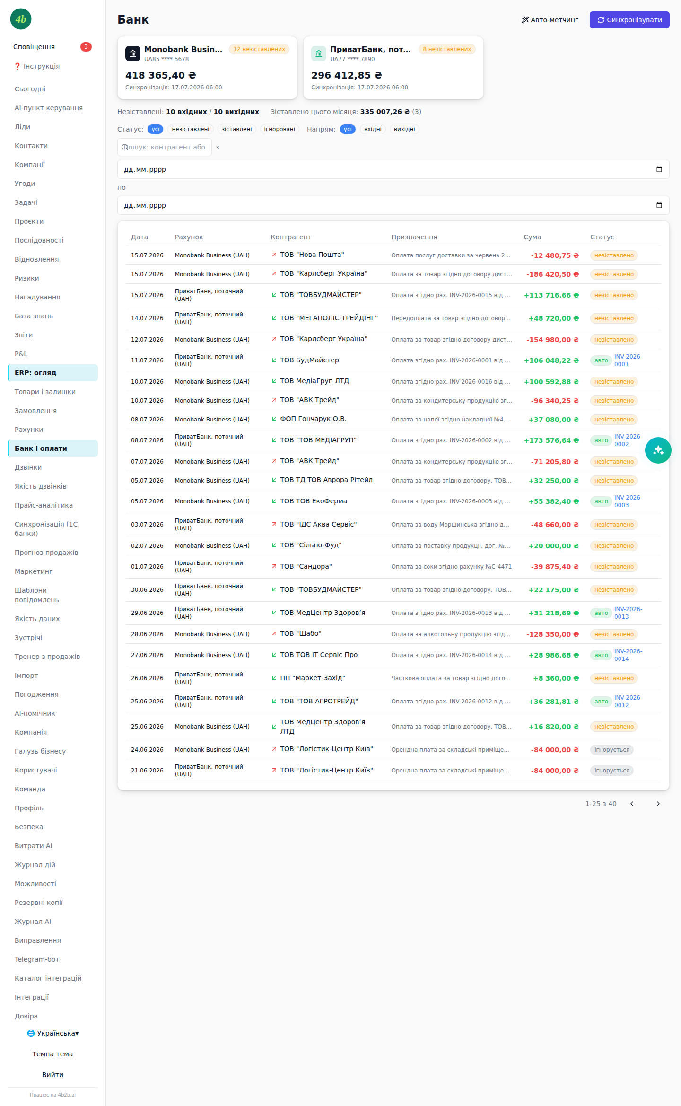Open invoice link INV-2026-0012

click(x=628, y=702)
